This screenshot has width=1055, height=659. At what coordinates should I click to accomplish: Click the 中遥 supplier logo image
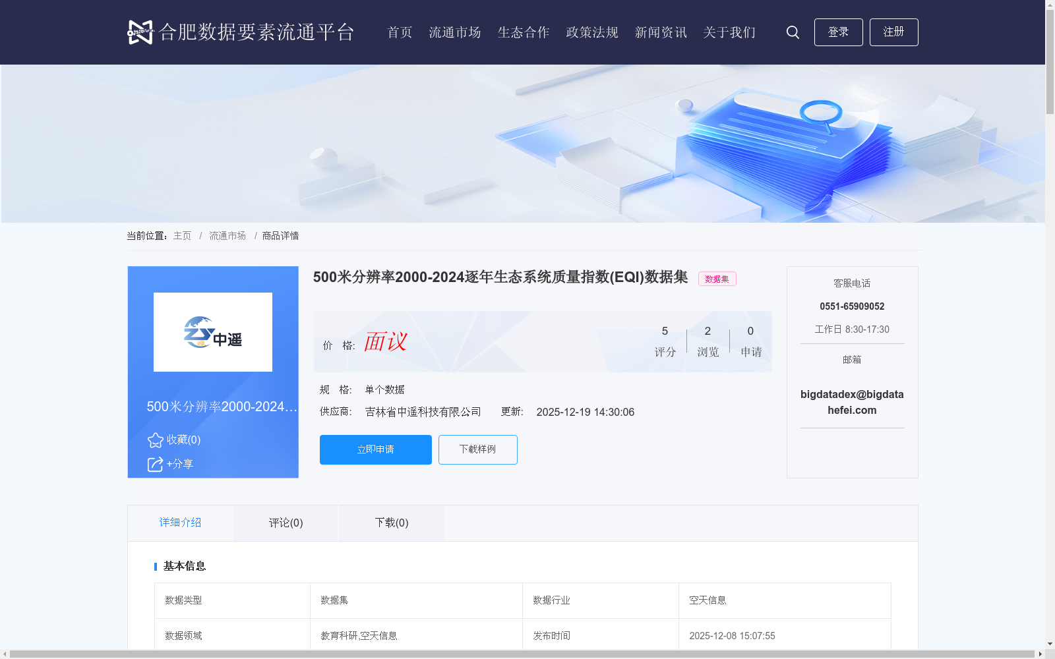tap(212, 331)
